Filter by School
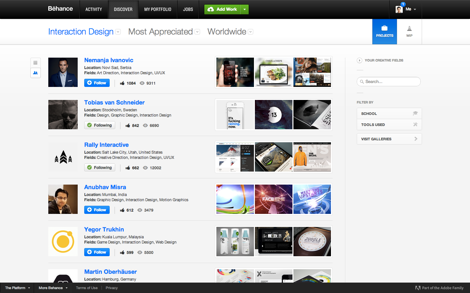Image resolution: width=470 pixels, height=293 pixels. click(389, 114)
